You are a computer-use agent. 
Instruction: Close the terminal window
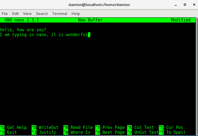pyautogui.click(x=194, y=5)
